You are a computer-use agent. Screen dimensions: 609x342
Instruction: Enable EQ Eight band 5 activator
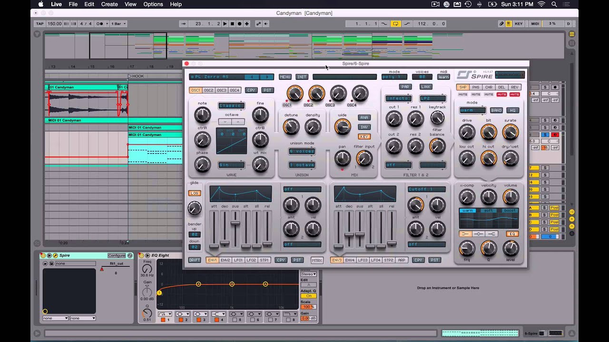pyautogui.click(x=235, y=320)
